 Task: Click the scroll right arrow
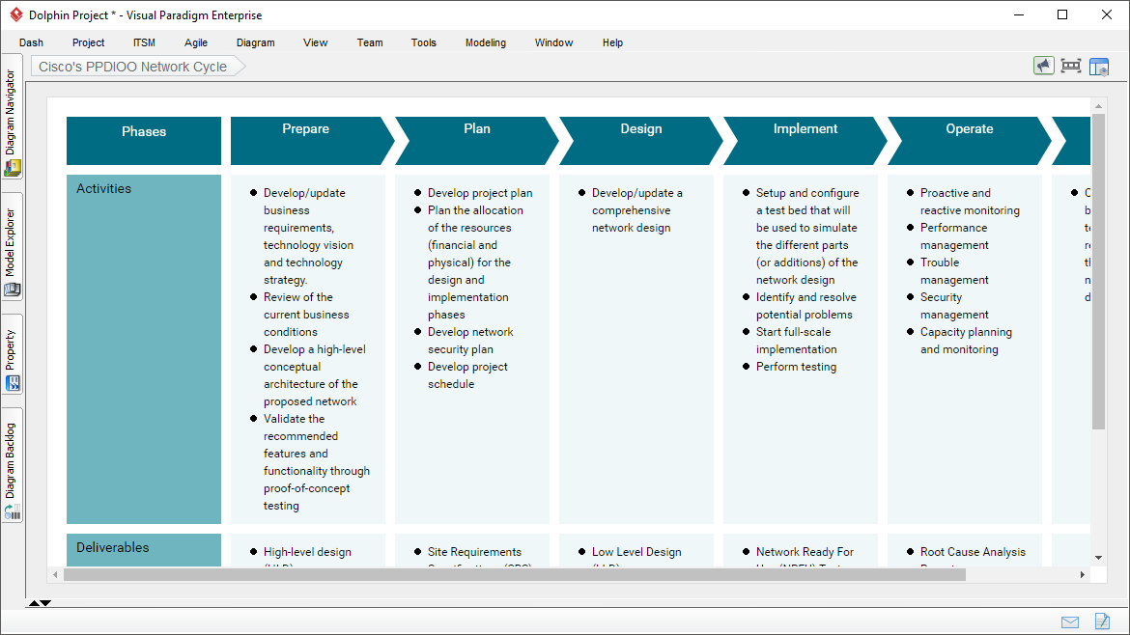point(1082,574)
